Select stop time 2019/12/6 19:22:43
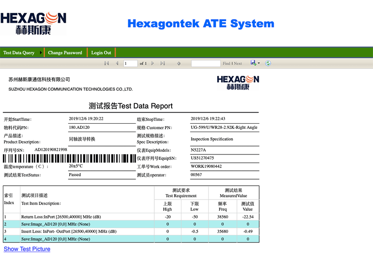This screenshot has height=255, width=373. coord(208,119)
